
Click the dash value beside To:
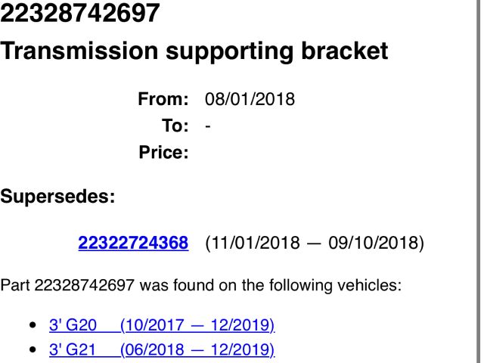point(207,126)
